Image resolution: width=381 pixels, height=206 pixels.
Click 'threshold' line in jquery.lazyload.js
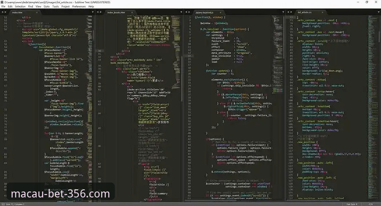225,38
